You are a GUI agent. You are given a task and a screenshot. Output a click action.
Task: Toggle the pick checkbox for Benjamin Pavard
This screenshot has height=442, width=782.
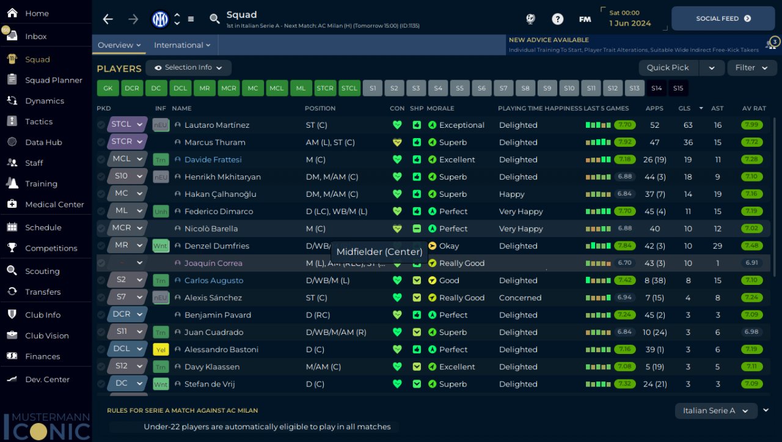tap(101, 315)
